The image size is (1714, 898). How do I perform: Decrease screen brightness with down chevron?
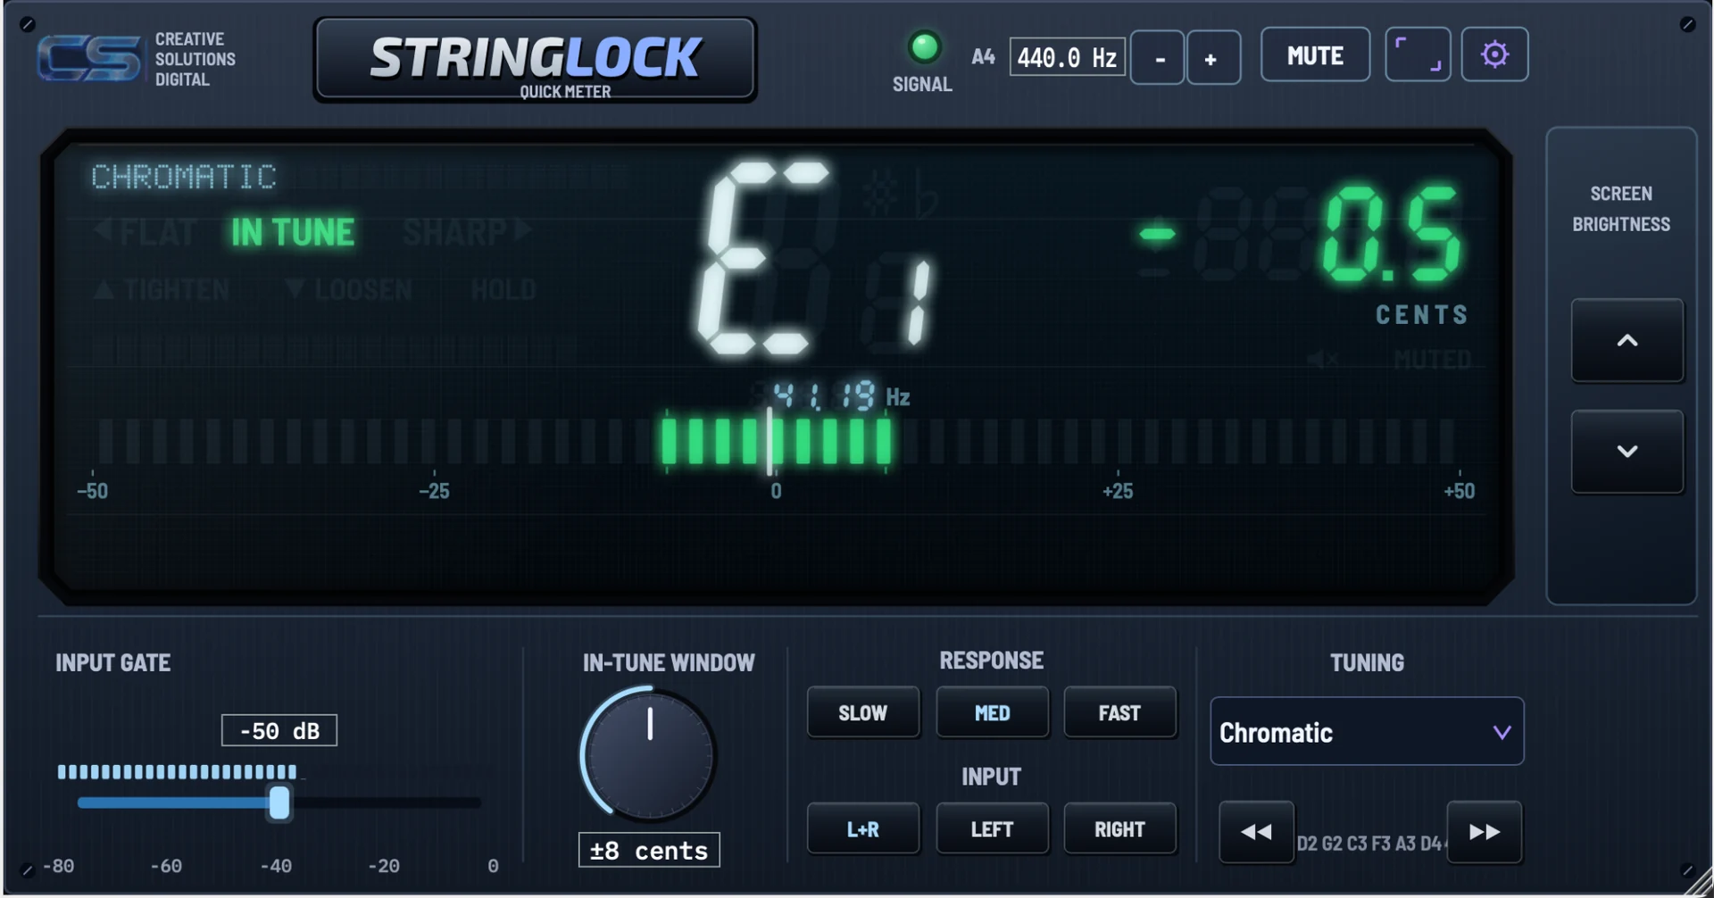1627,452
